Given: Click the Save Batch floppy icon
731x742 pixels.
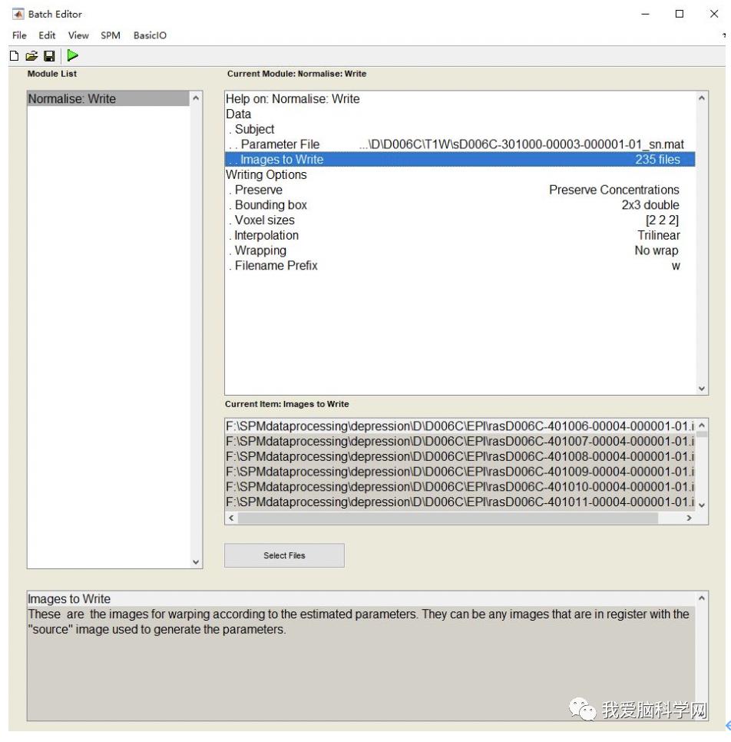Looking at the screenshot, I should coord(49,56).
